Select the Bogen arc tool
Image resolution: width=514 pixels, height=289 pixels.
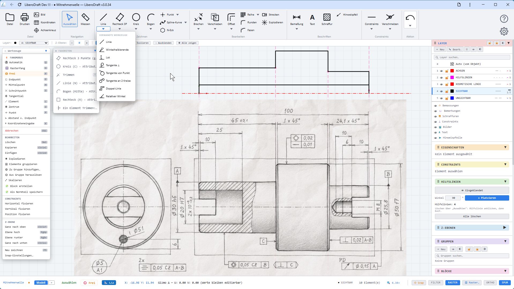151,19
